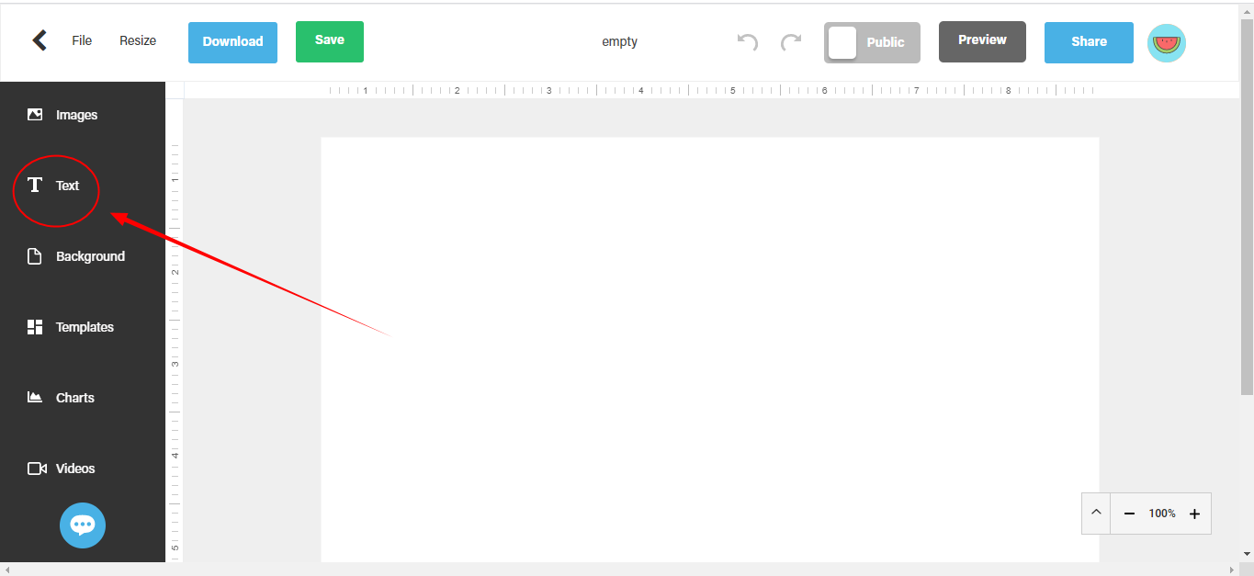This screenshot has width=1254, height=576.
Task: Open the Charts sidebar panel
Action: tap(61, 398)
